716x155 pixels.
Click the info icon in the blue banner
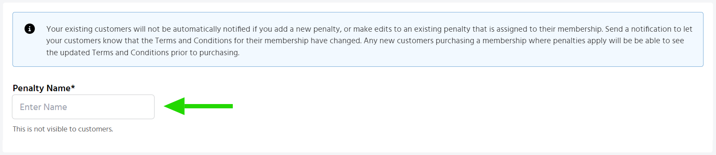tap(30, 29)
